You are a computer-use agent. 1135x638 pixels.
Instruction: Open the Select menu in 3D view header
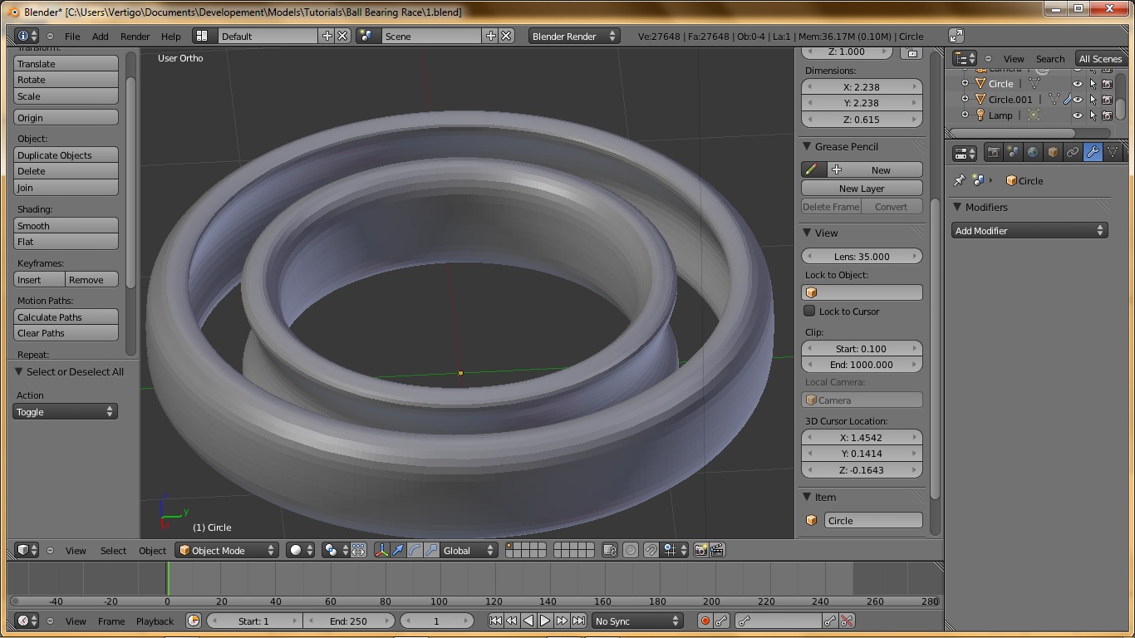point(113,550)
